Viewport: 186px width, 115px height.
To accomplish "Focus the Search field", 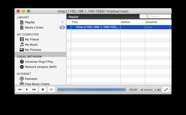I will (x=155, y=17).
